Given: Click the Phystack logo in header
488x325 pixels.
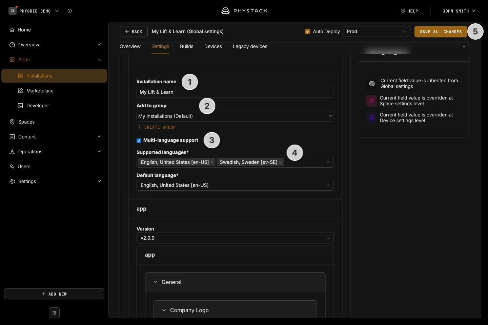Looking at the screenshot, I should pos(244,11).
